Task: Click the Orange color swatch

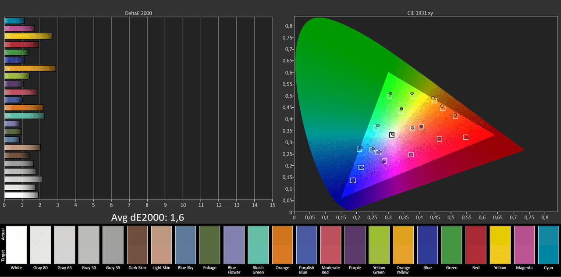Action: (282, 245)
